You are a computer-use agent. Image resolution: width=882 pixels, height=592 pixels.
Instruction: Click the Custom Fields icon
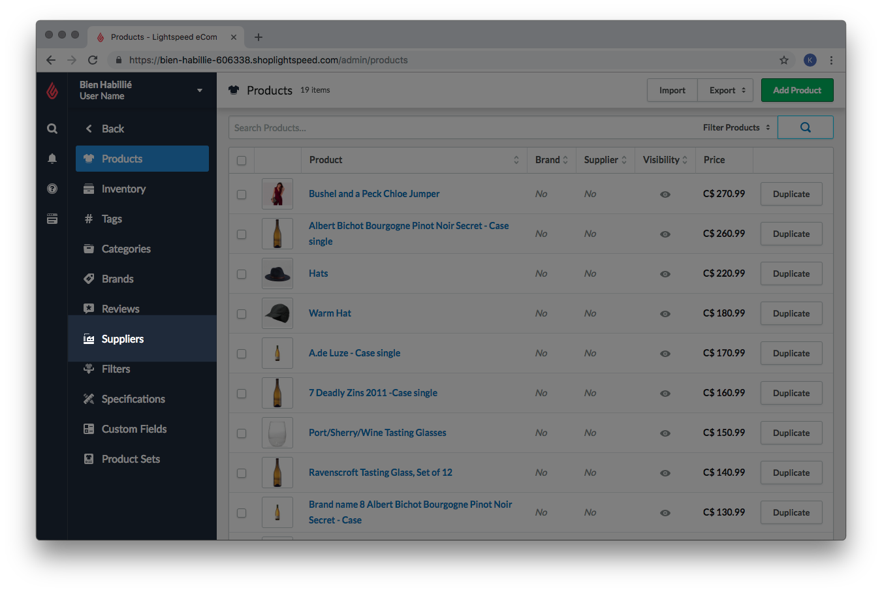tap(89, 429)
